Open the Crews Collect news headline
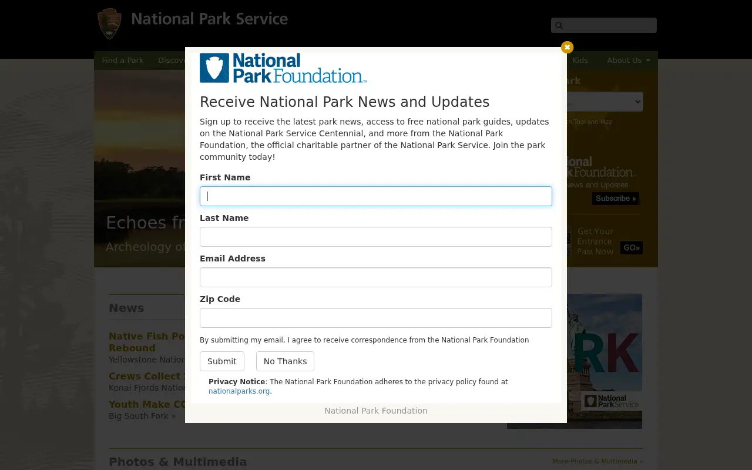 [147, 376]
